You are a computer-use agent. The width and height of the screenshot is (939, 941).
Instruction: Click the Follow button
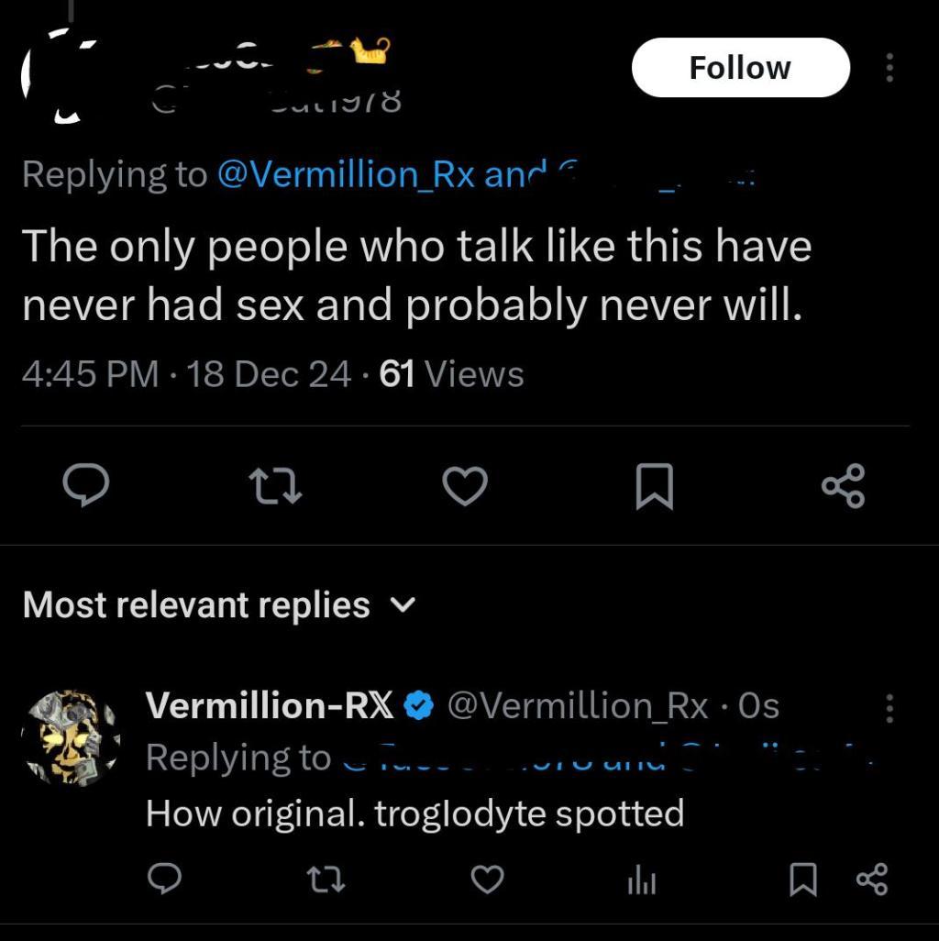pyautogui.click(x=740, y=68)
